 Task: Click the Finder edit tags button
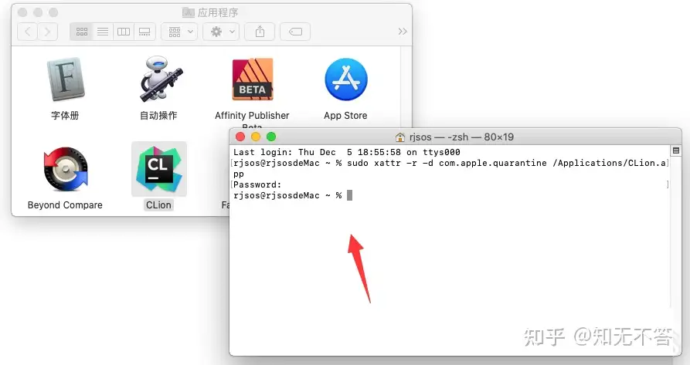(x=295, y=32)
